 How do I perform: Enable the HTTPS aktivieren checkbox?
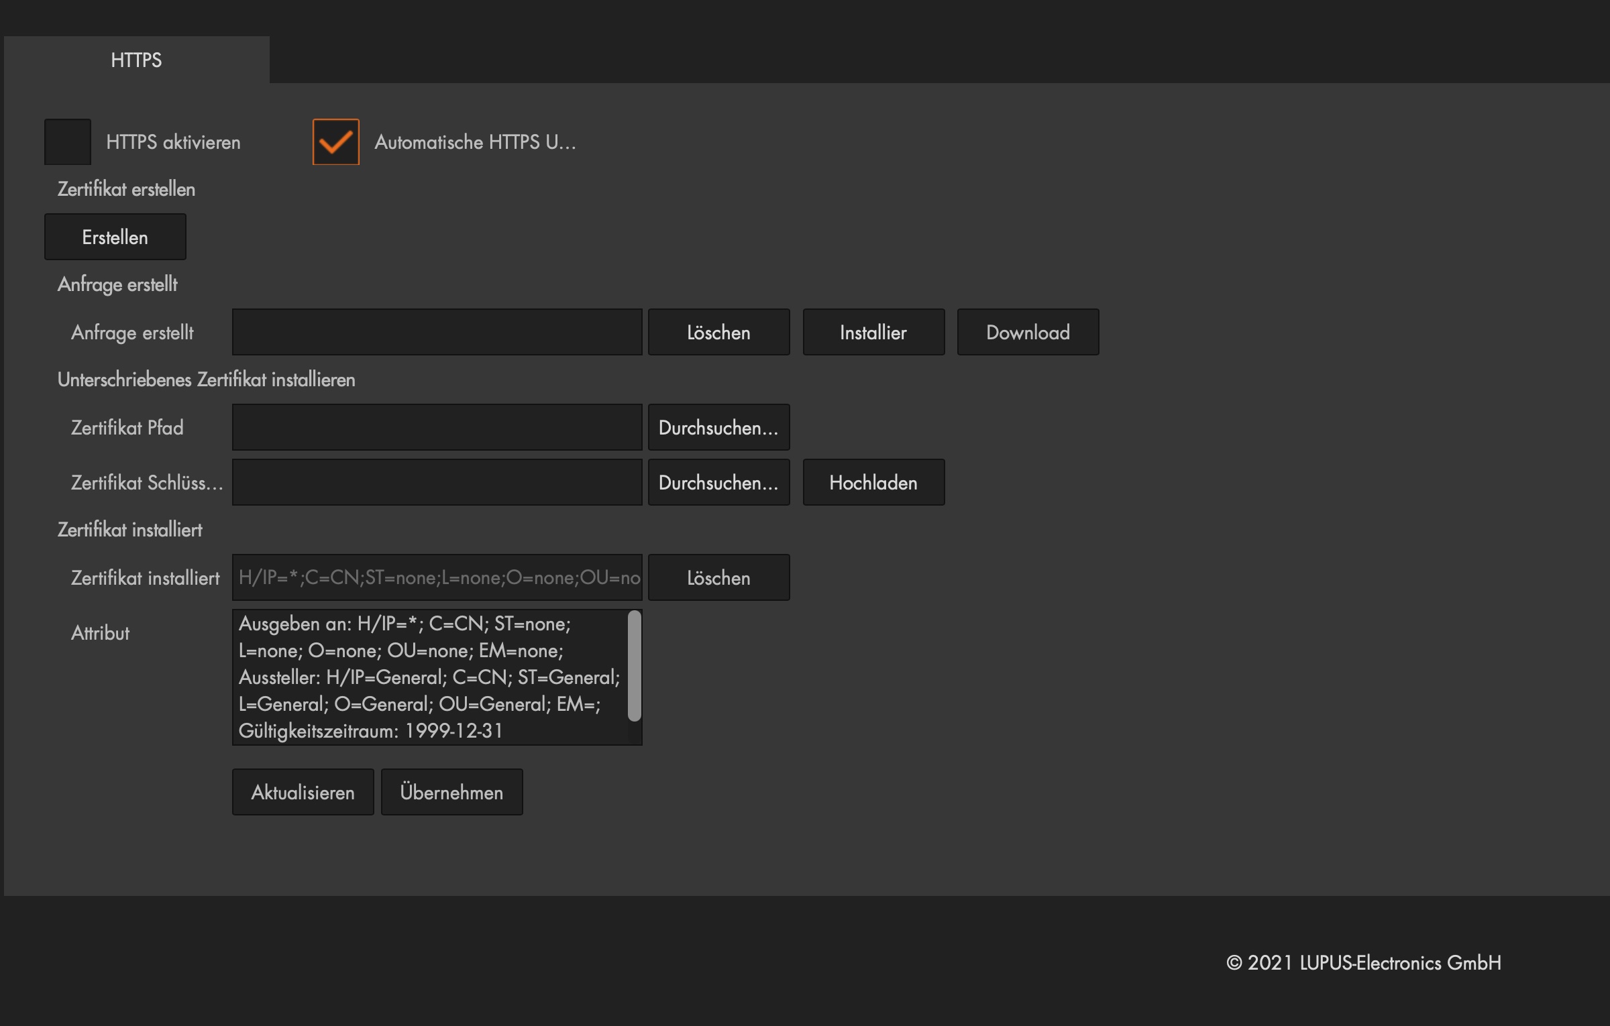point(68,141)
